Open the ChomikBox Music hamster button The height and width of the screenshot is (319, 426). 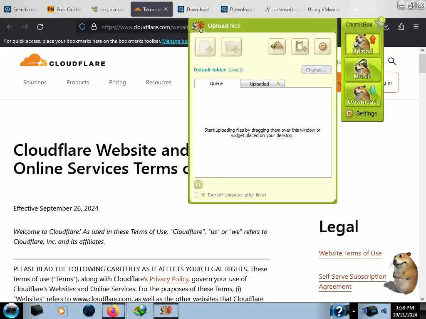(362, 69)
